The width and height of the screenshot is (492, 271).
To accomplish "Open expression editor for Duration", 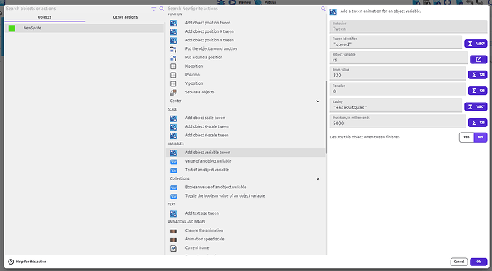I will point(478,123).
